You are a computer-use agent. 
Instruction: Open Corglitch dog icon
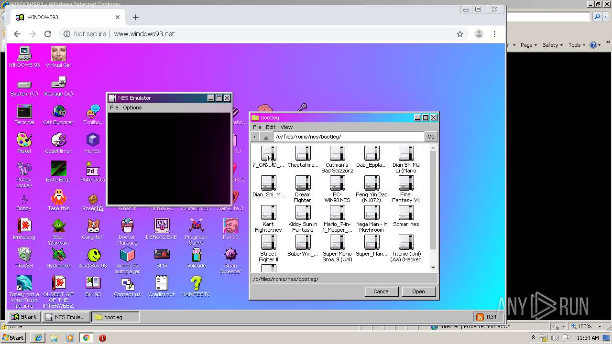[93, 229]
